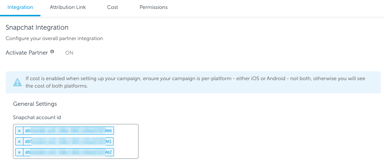Click the General Settings heading
This screenshot has height=167, width=384.
pyautogui.click(x=35, y=104)
